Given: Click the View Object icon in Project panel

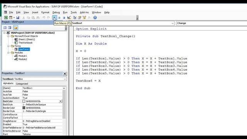Looking at the screenshot, I should click(10, 28).
